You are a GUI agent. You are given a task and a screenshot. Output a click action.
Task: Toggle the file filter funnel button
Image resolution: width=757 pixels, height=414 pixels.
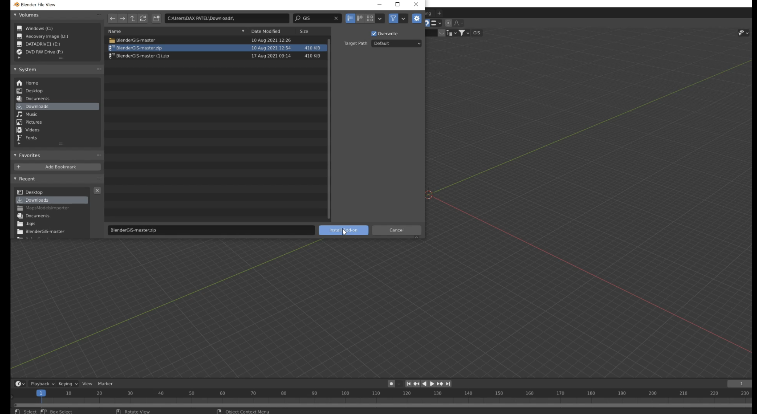(x=393, y=19)
